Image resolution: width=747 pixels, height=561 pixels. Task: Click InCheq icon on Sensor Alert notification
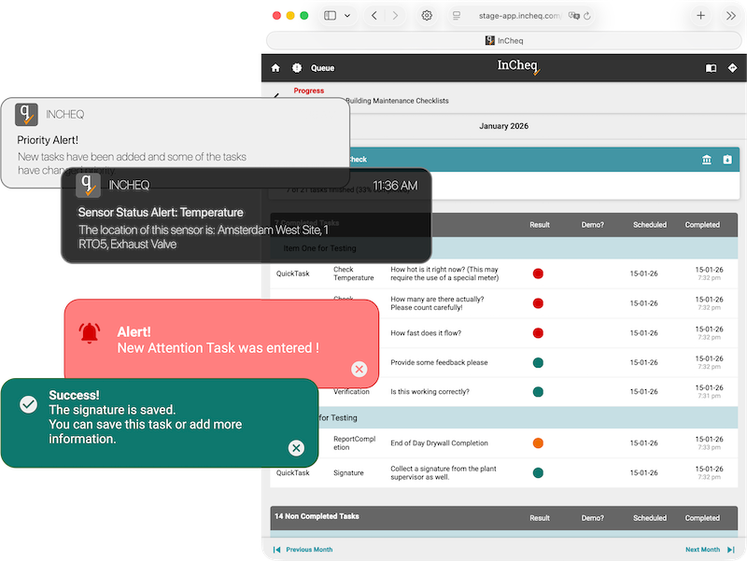click(x=88, y=185)
